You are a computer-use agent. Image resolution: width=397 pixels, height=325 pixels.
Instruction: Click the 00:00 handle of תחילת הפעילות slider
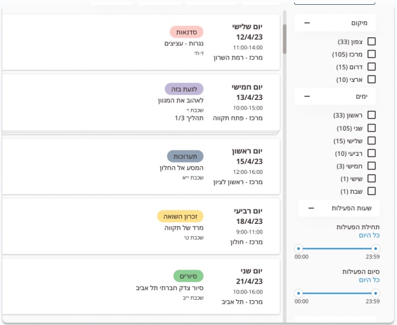pyautogui.click(x=299, y=249)
